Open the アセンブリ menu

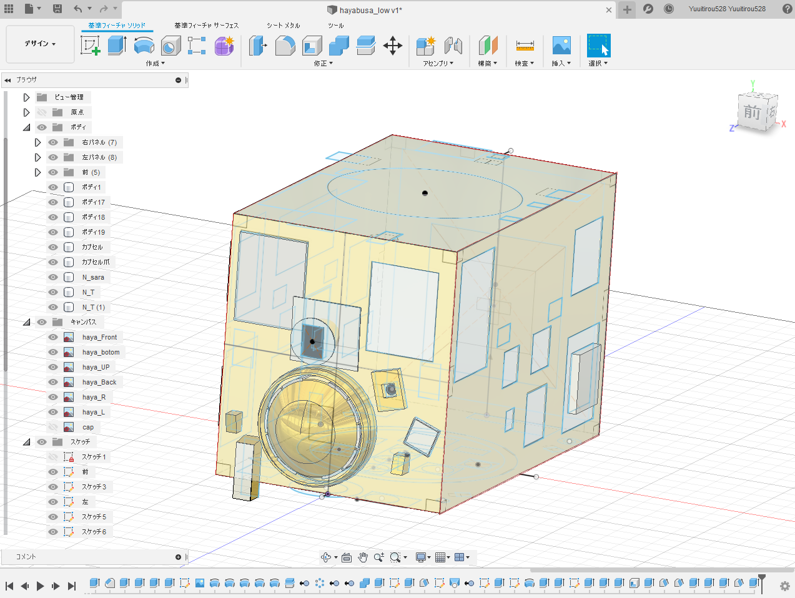(x=438, y=63)
